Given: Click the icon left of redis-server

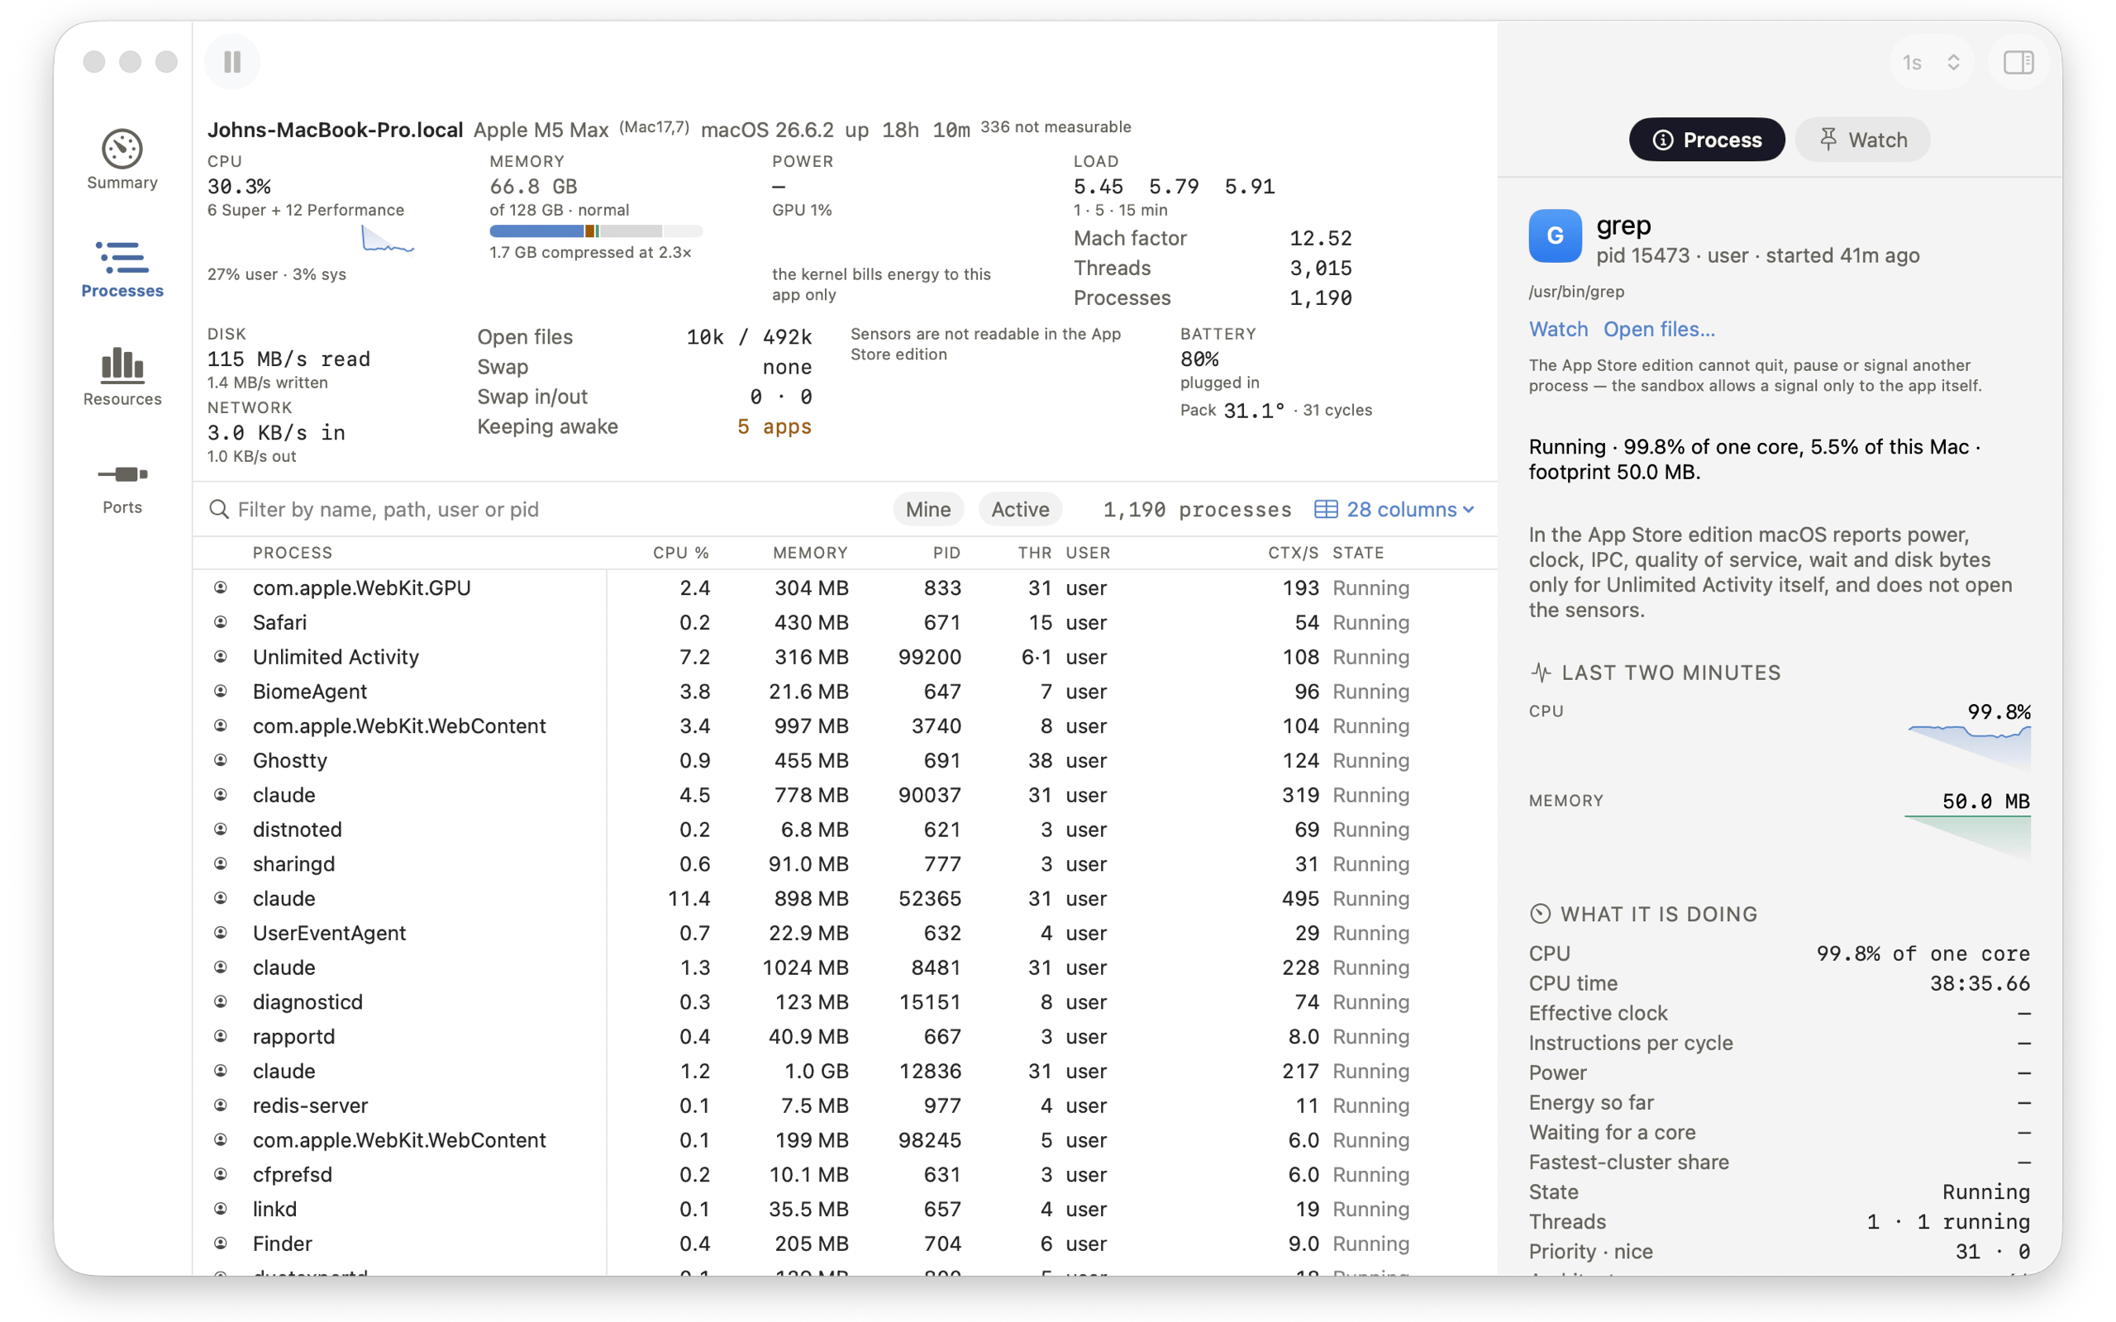Looking at the screenshot, I should (x=221, y=1106).
